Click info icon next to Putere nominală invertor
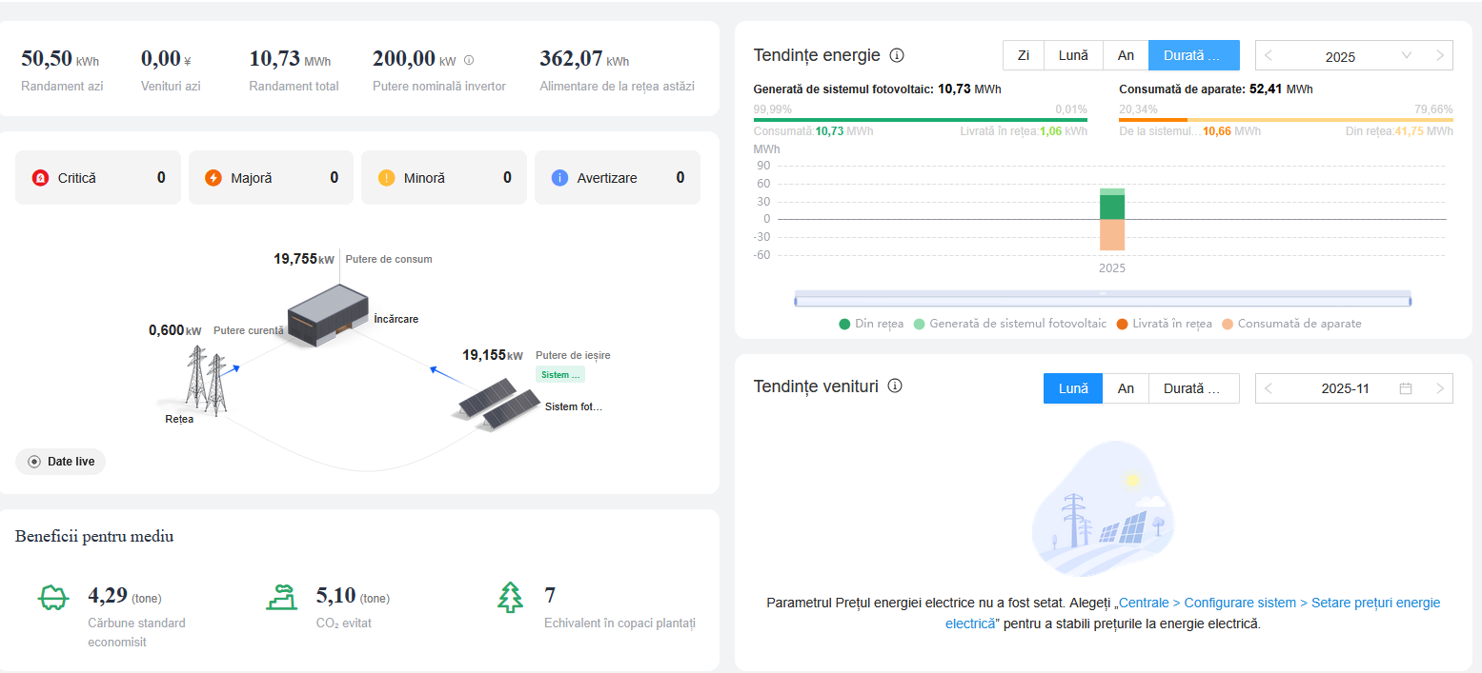Image resolution: width=1482 pixels, height=673 pixels. point(469,60)
